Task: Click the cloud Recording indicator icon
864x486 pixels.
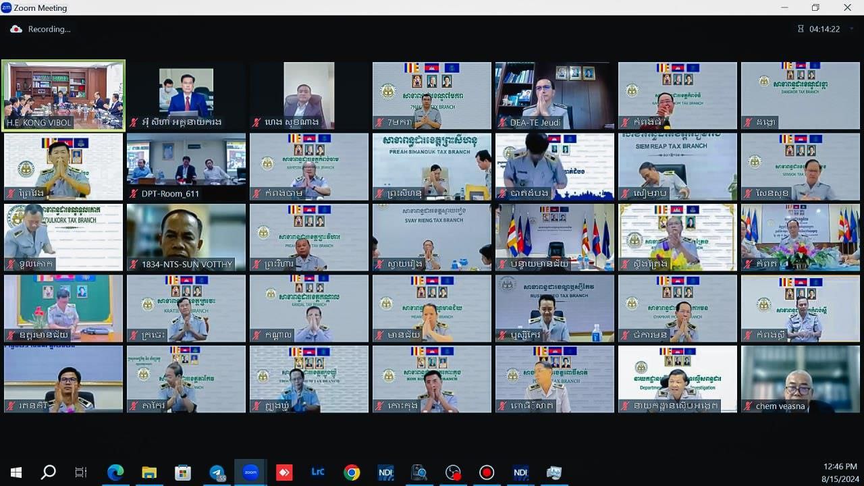Action: tap(16, 29)
